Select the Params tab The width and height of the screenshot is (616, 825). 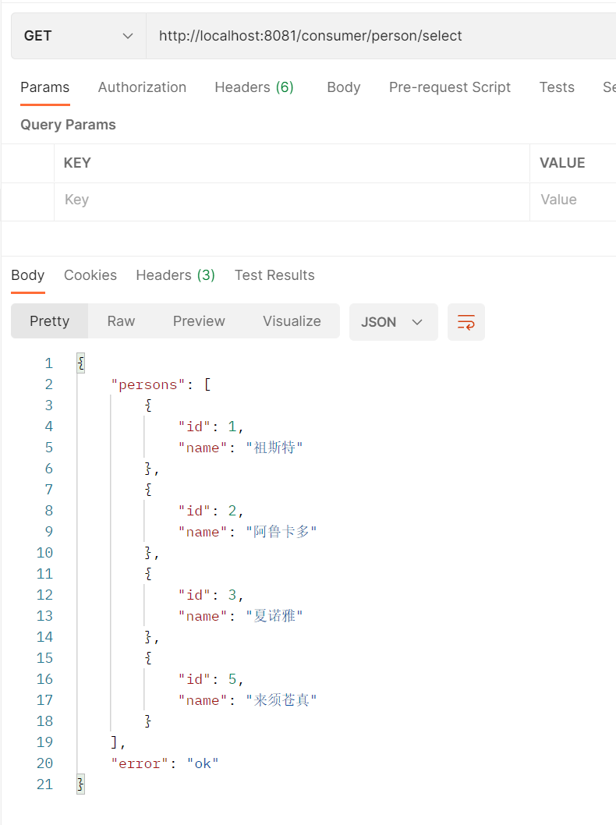44,87
